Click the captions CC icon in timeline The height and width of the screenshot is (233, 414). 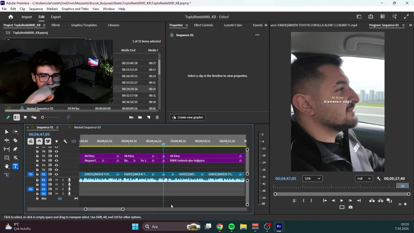tap(74, 141)
